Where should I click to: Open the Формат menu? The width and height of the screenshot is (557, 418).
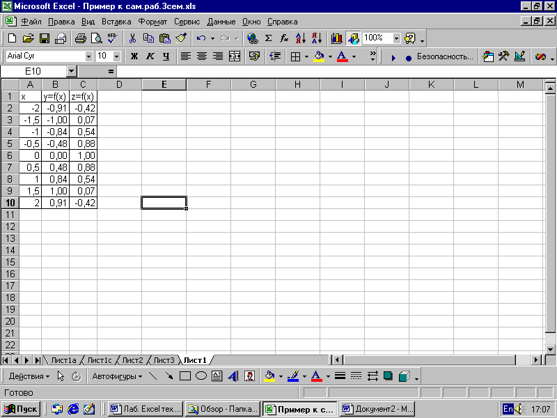152,22
